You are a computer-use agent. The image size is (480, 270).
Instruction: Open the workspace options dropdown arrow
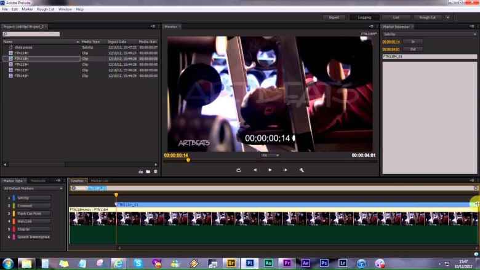[x=447, y=17]
